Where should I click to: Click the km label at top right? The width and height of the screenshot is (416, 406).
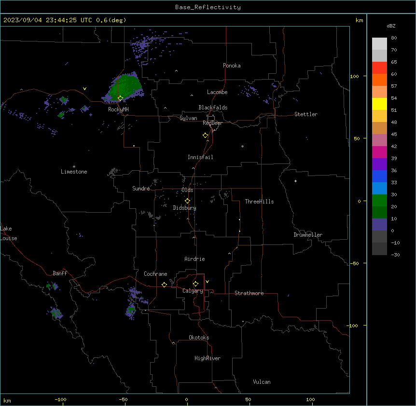click(359, 20)
